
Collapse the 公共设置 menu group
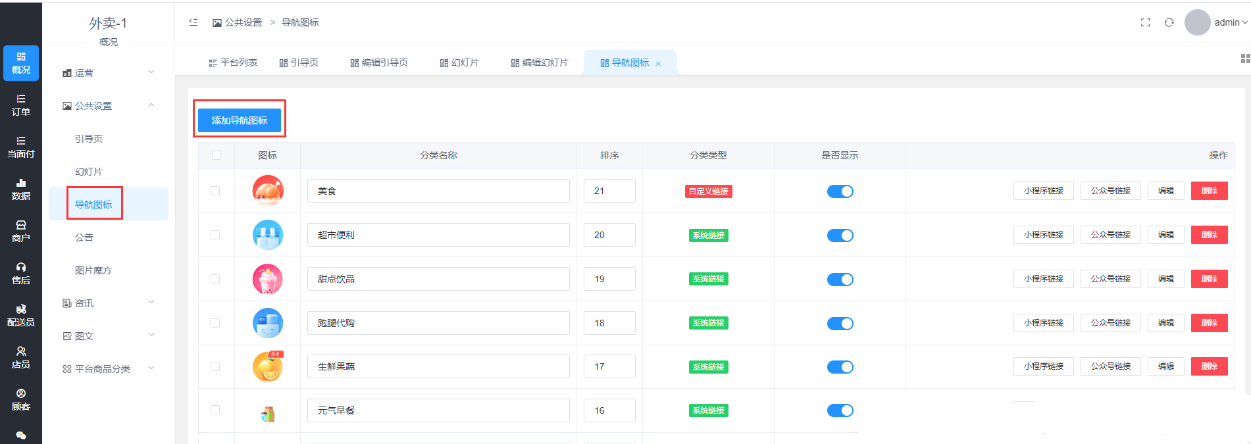click(x=109, y=105)
